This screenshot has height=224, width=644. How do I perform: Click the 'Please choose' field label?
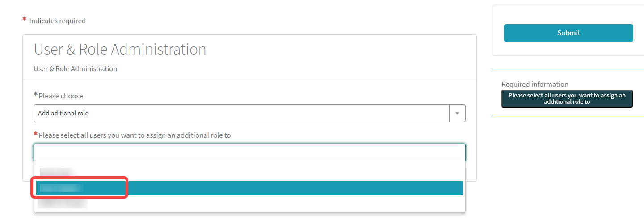pyautogui.click(x=61, y=96)
